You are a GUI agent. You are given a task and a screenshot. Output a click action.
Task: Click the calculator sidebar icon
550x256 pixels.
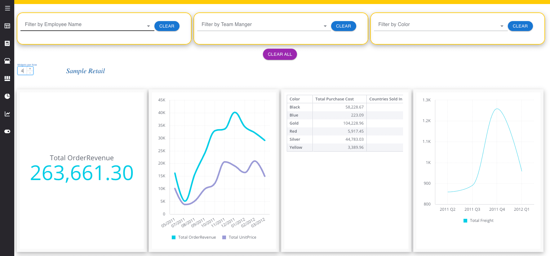pyautogui.click(x=7, y=43)
